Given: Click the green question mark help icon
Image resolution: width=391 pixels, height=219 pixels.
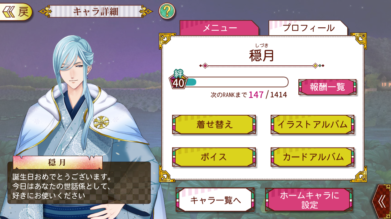Looking at the screenshot, I should pos(167,11).
